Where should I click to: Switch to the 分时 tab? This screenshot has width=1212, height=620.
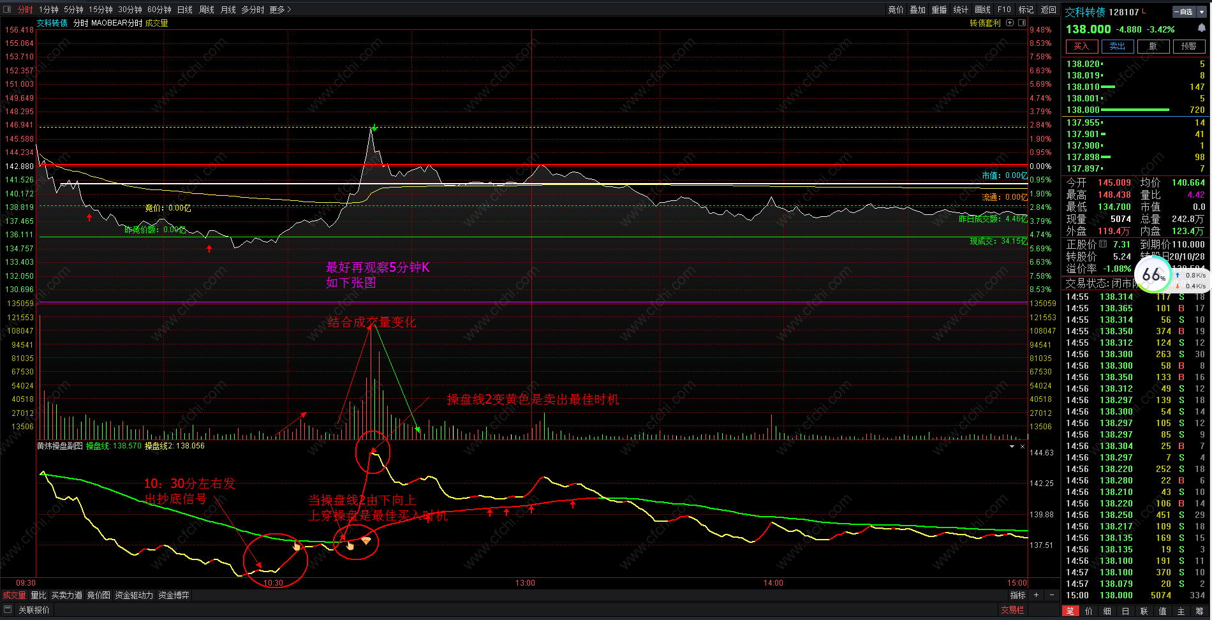pyautogui.click(x=25, y=10)
